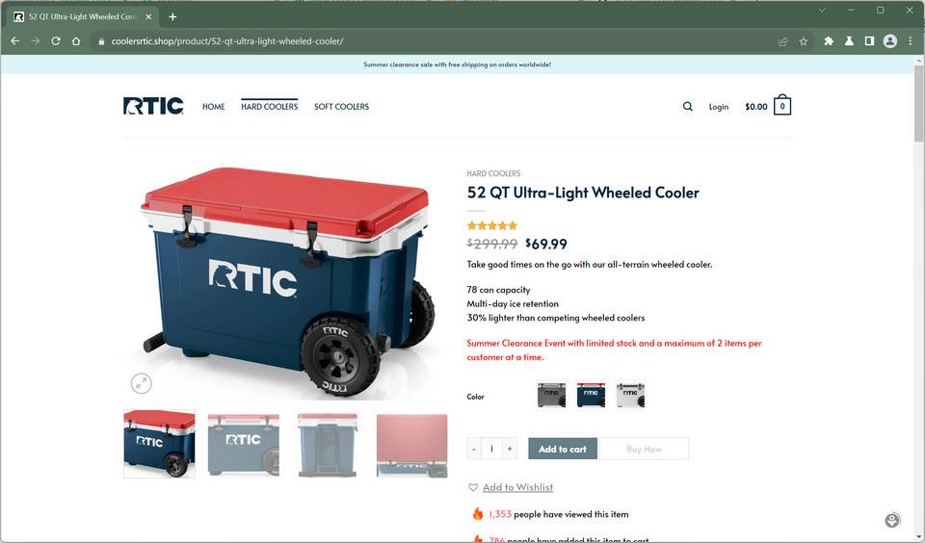925x543 pixels.
Task: Go to the Home menu item
Action: (x=214, y=107)
